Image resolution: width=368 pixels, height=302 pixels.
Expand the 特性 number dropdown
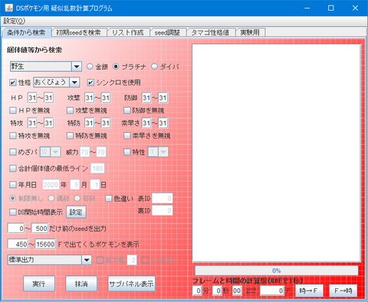tap(163, 152)
